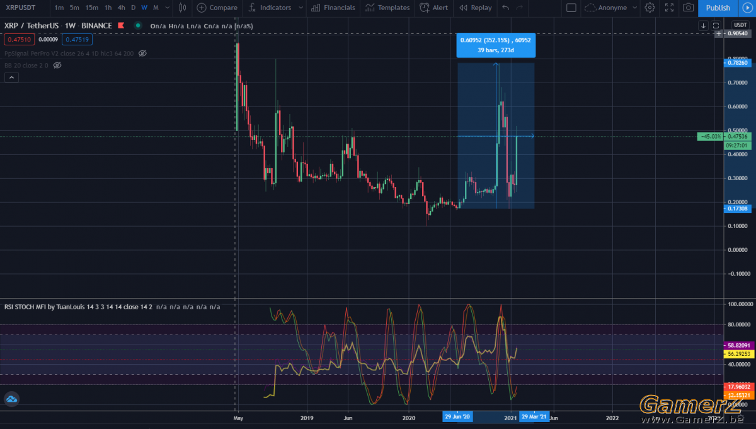Click the down-arrow button above the price scale
The image size is (756, 429).
coord(704,25)
